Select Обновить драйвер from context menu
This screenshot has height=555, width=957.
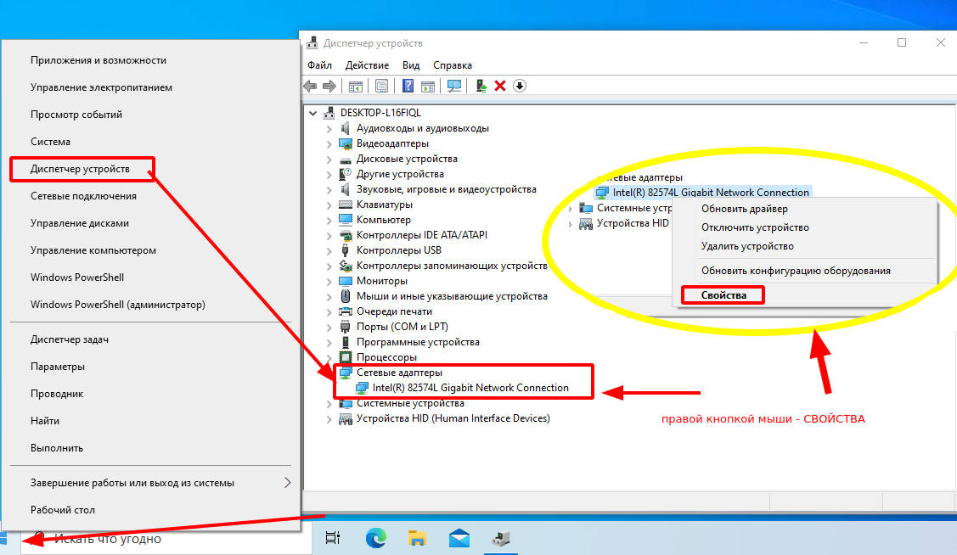point(744,209)
